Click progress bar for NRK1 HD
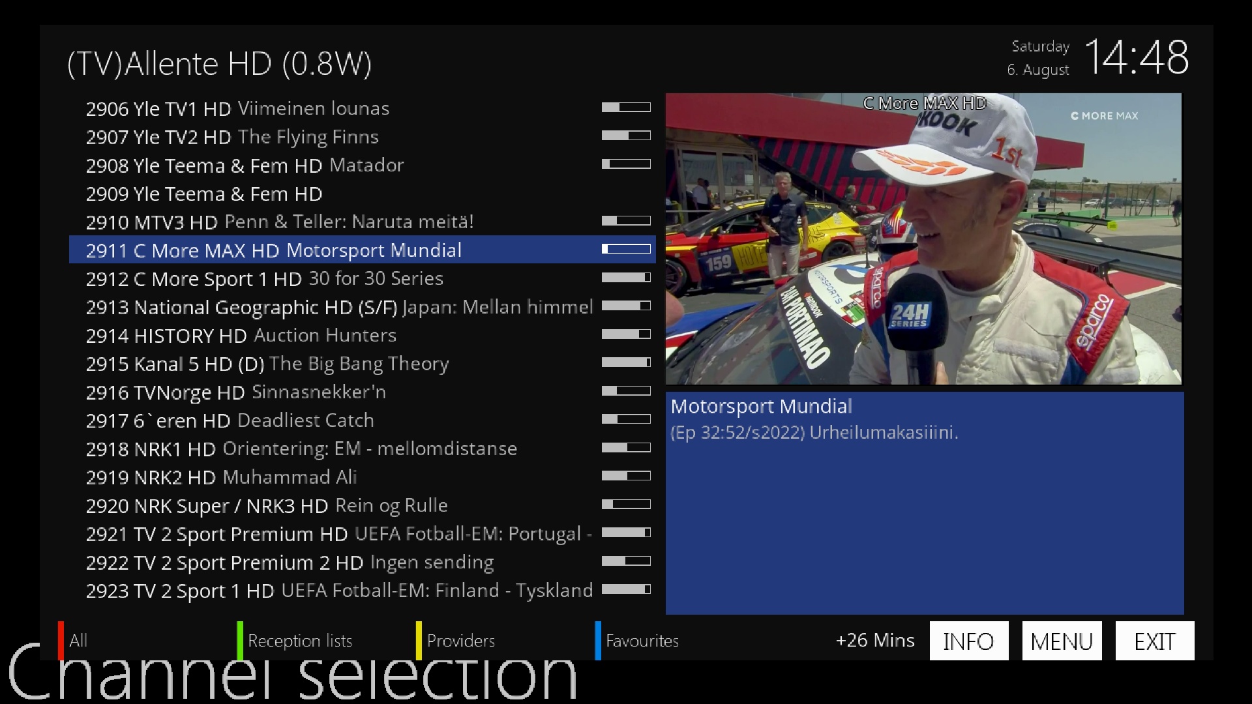This screenshot has height=704, width=1252. point(626,447)
